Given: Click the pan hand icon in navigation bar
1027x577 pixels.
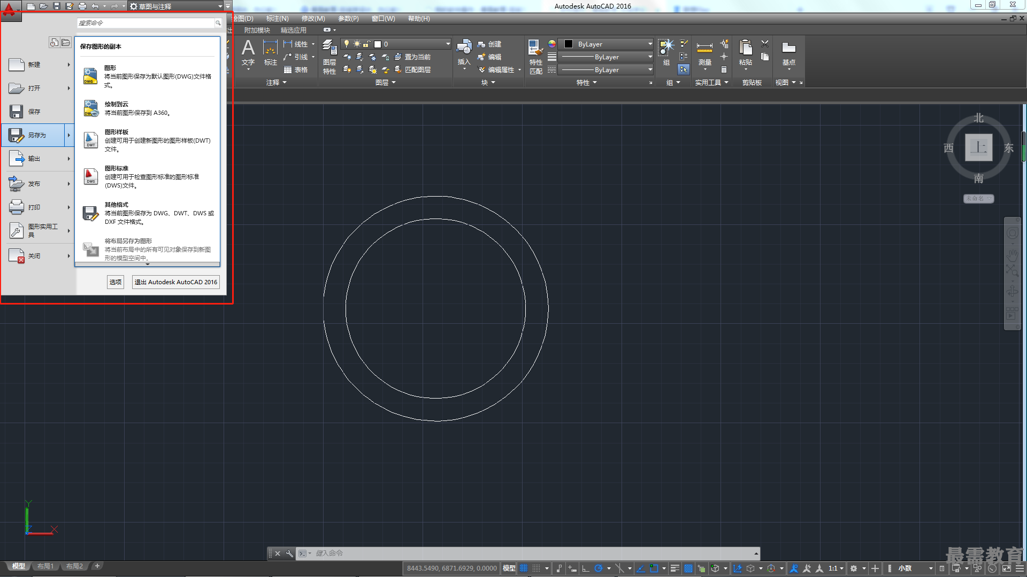Looking at the screenshot, I should 1012,254.
